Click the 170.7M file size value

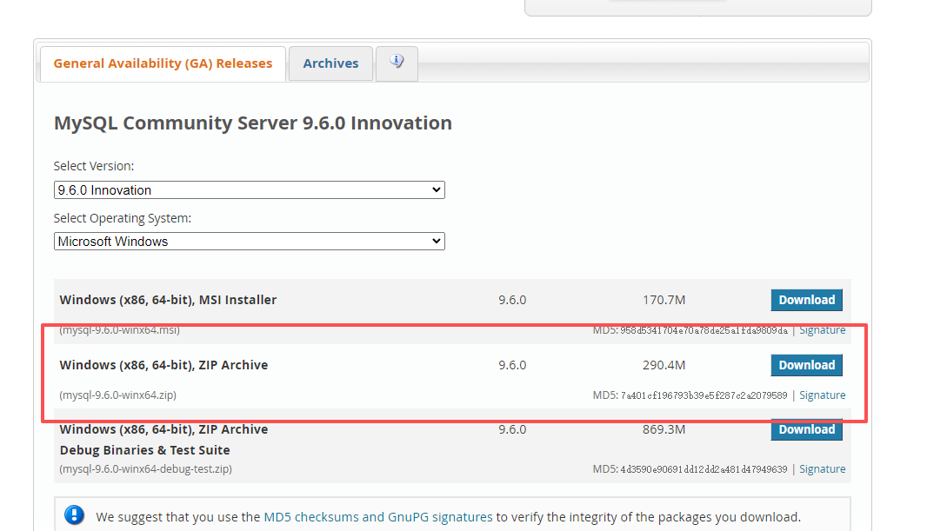click(664, 300)
